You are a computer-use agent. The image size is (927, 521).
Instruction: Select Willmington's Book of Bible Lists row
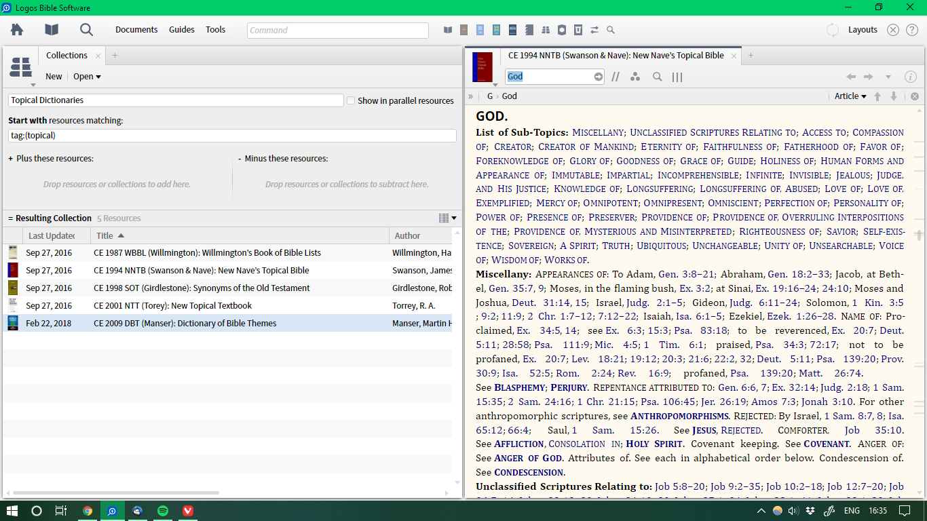(227, 252)
